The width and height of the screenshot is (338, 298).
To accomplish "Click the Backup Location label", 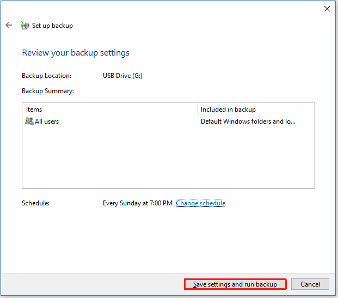I will (x=46, y=76).
